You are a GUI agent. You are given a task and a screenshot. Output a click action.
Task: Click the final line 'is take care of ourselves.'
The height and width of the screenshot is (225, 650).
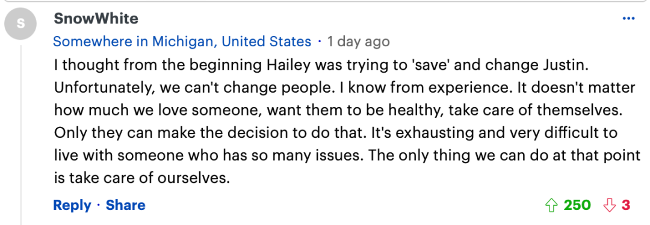click(x=141, y=178)
